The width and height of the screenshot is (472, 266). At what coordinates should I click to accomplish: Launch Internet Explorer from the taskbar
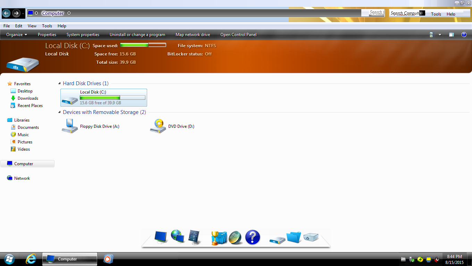click(x=31, y=259)
